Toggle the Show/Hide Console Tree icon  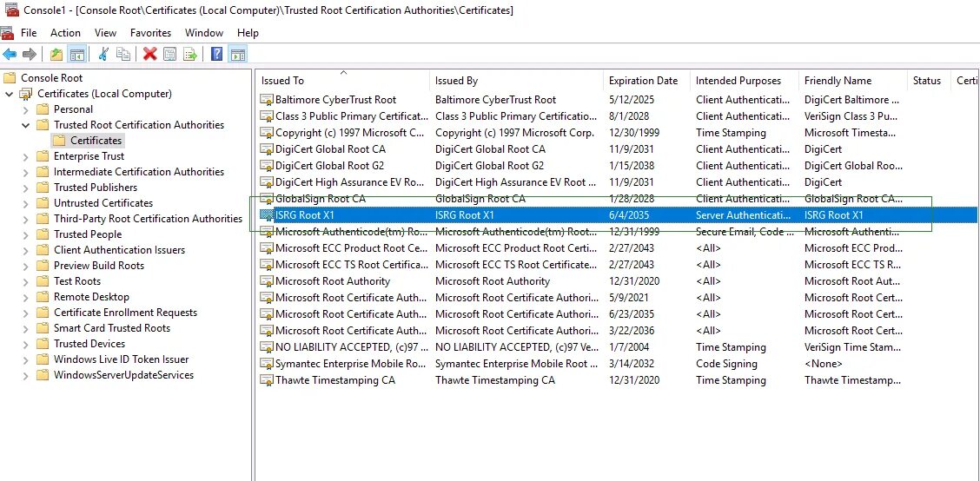tap(76, 55)
